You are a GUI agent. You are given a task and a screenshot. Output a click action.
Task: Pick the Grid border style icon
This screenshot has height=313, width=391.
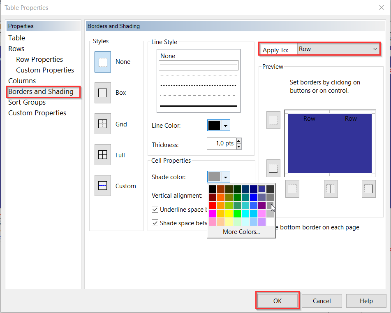[x=103, y=124]
